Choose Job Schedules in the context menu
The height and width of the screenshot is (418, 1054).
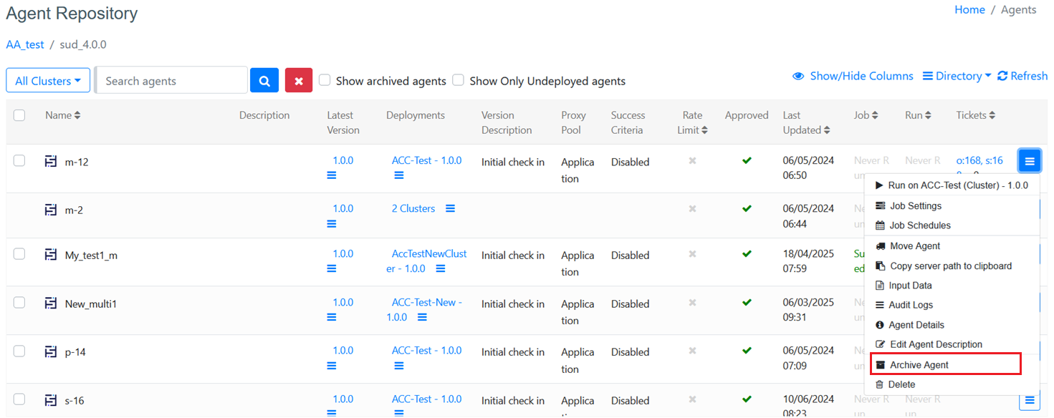click(919, 225)
